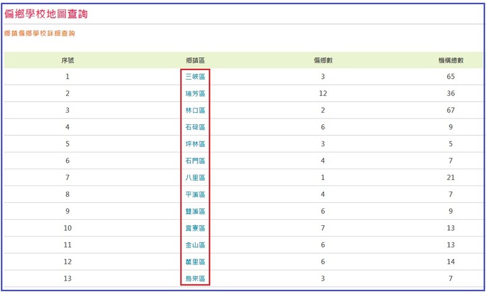Click 偏鄉數 value 1 in 八里區 row
486x294 pixels.
(323, 177)
